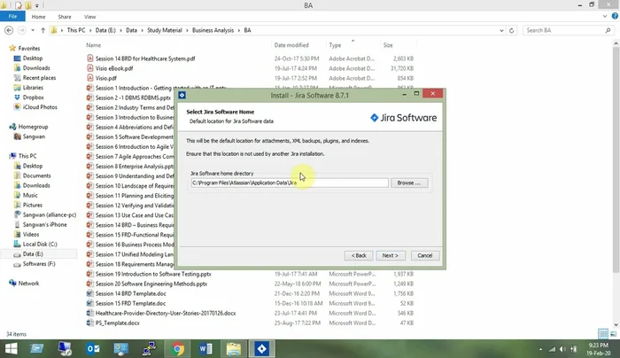Select Music folder under This PC
This screenshot has height=358, width=620.
(30, 196)
